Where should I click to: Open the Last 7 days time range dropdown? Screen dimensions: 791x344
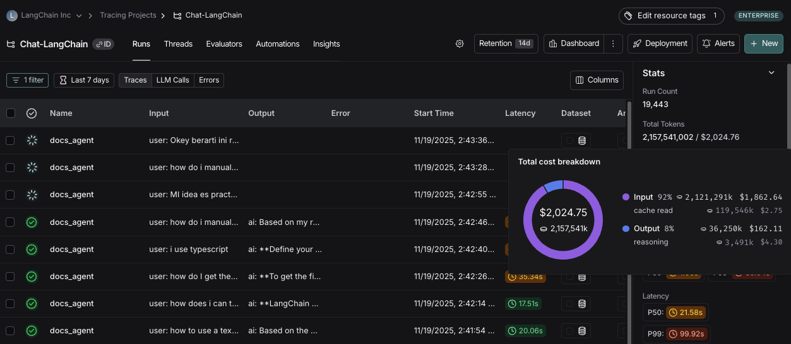pyautogui.click(x=84, y=80)
